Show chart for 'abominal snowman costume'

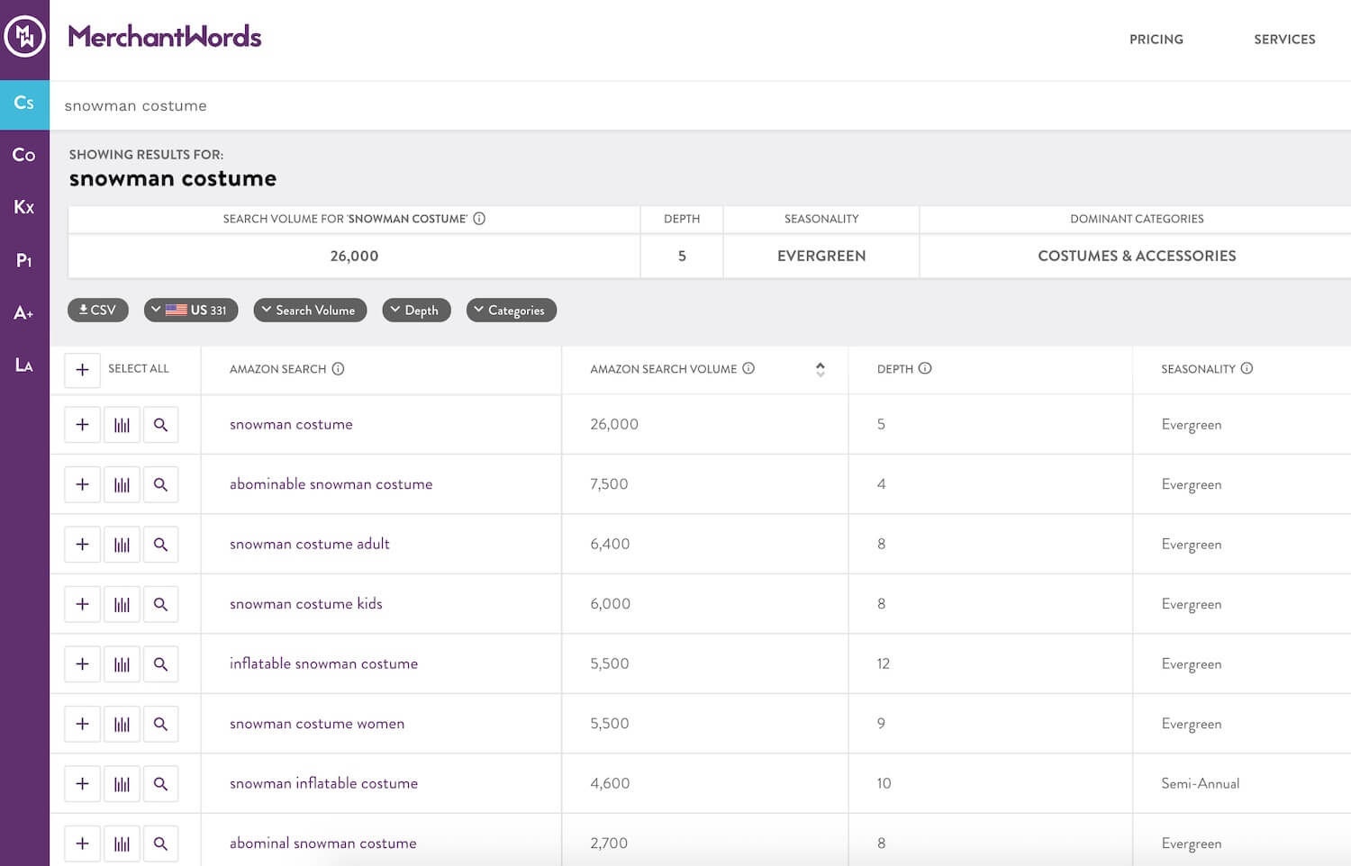pos(122,843)
